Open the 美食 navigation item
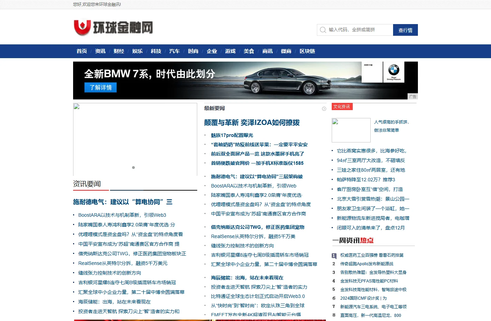 249,51
